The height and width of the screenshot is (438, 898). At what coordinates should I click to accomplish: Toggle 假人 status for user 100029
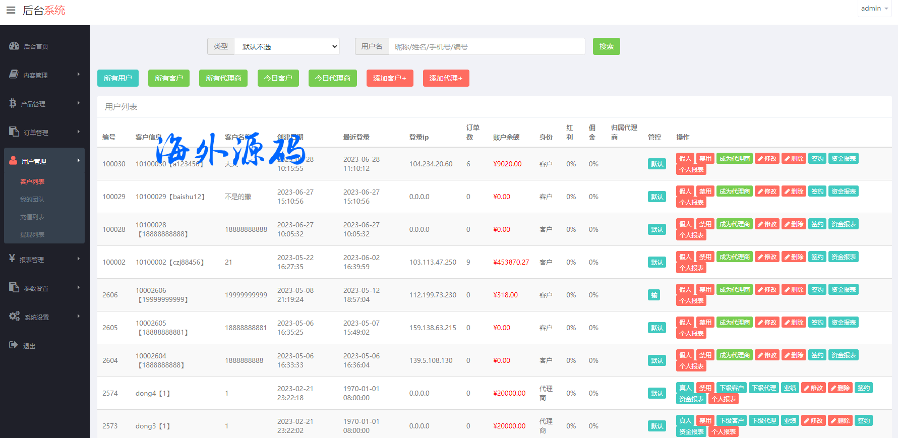click(x=685, y=192)
